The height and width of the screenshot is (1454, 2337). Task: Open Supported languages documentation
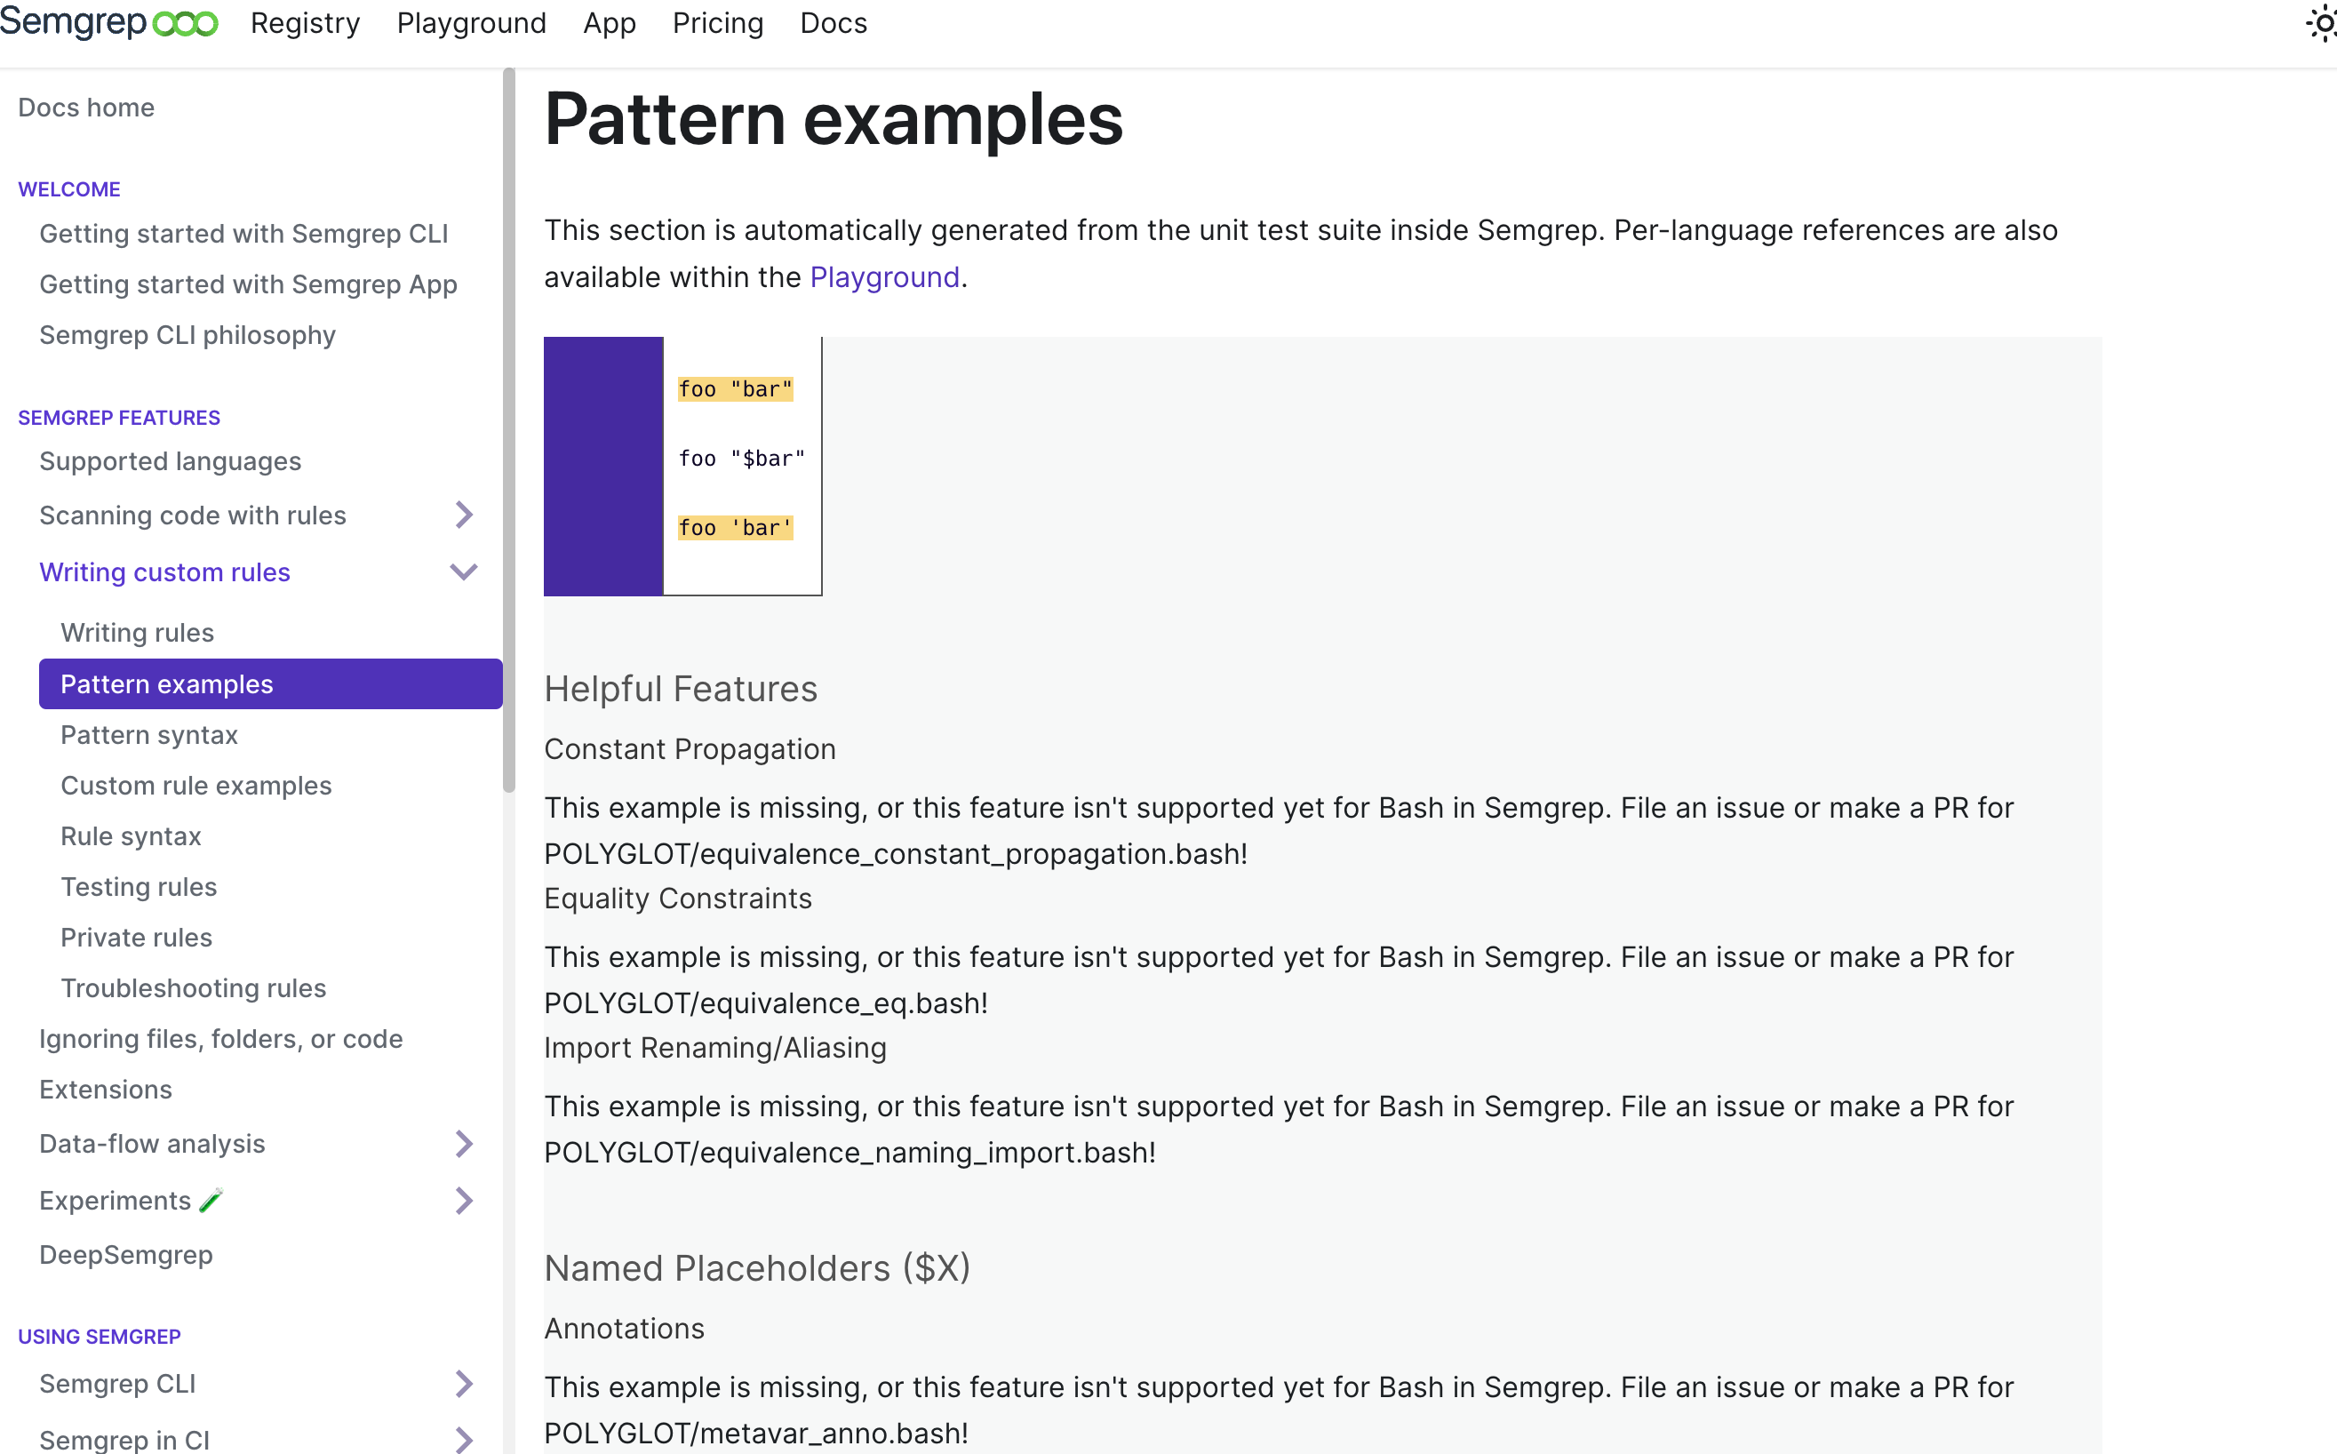(x=170, y=460)
